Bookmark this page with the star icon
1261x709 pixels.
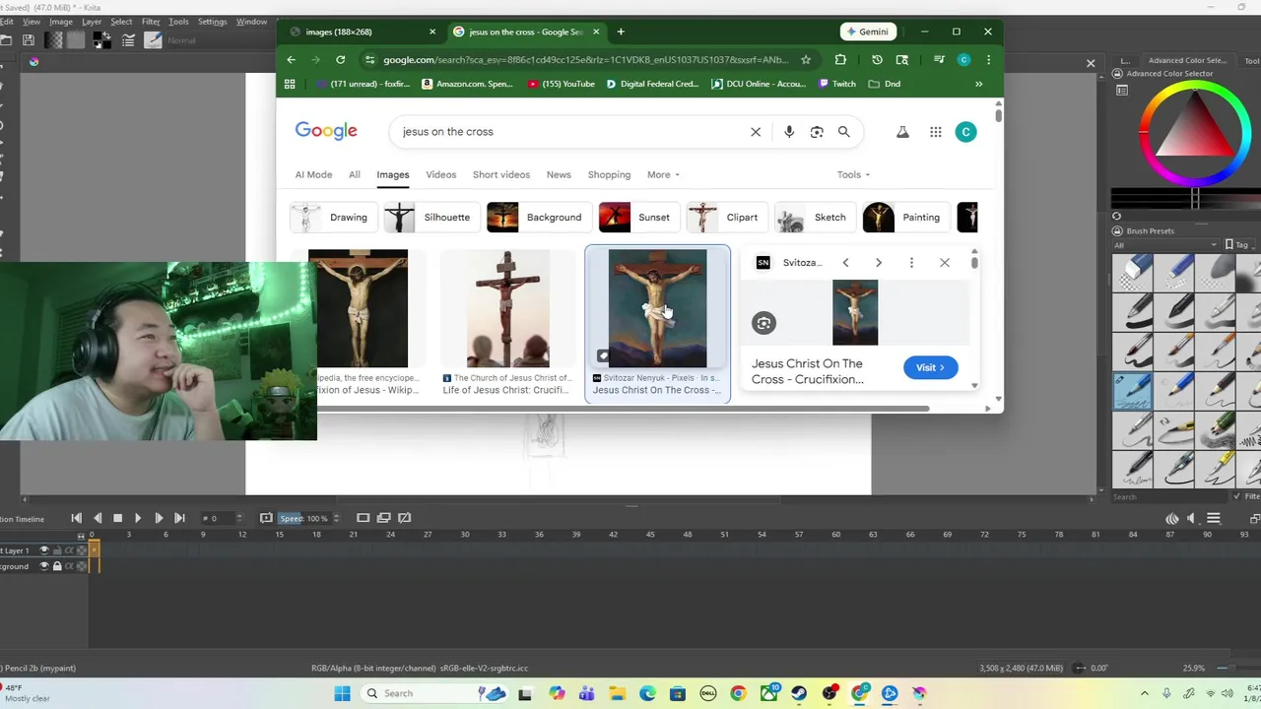806,59
